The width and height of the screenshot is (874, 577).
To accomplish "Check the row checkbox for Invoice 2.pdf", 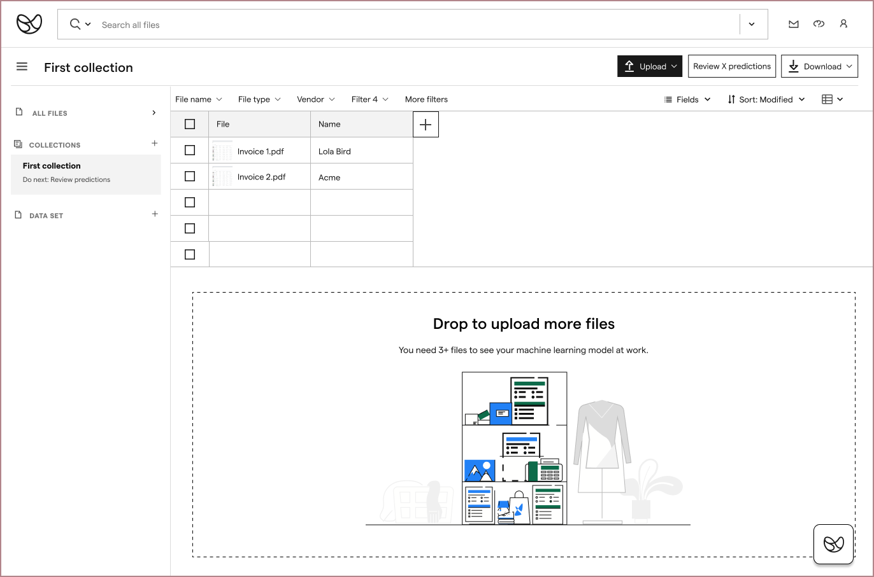I will [x=189, y=176].
